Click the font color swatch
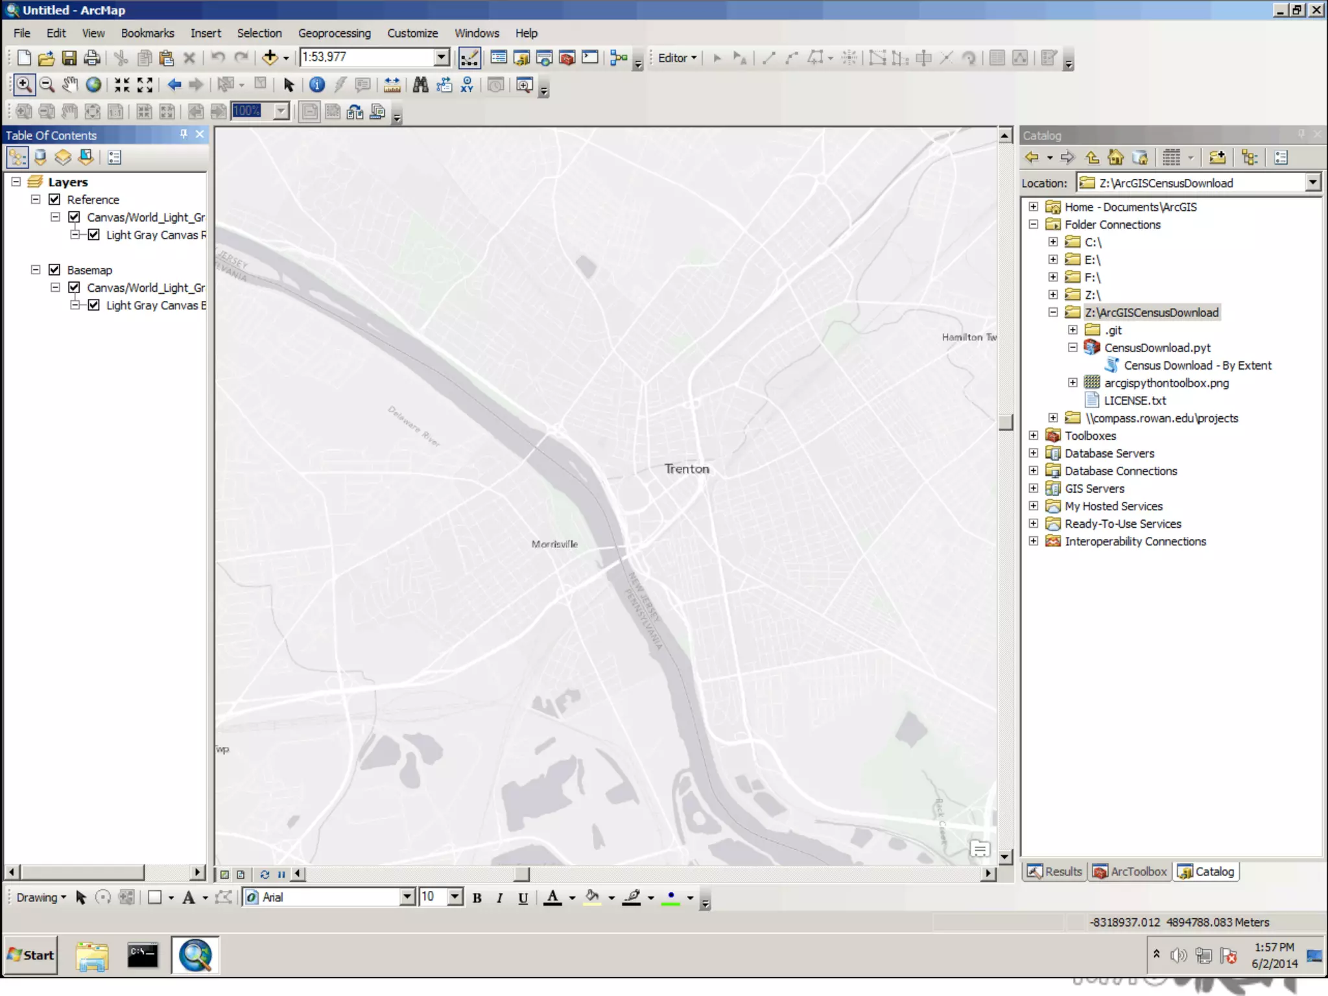Viewport: 1328px width, 996px height. point(552,897)
